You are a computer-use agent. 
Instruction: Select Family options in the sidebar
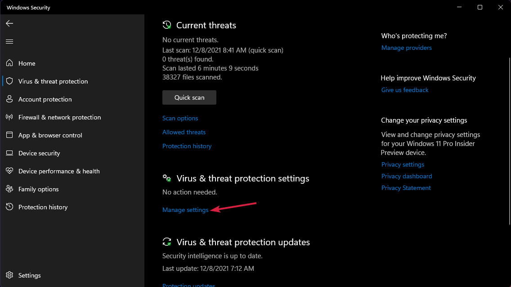(38, 189)
